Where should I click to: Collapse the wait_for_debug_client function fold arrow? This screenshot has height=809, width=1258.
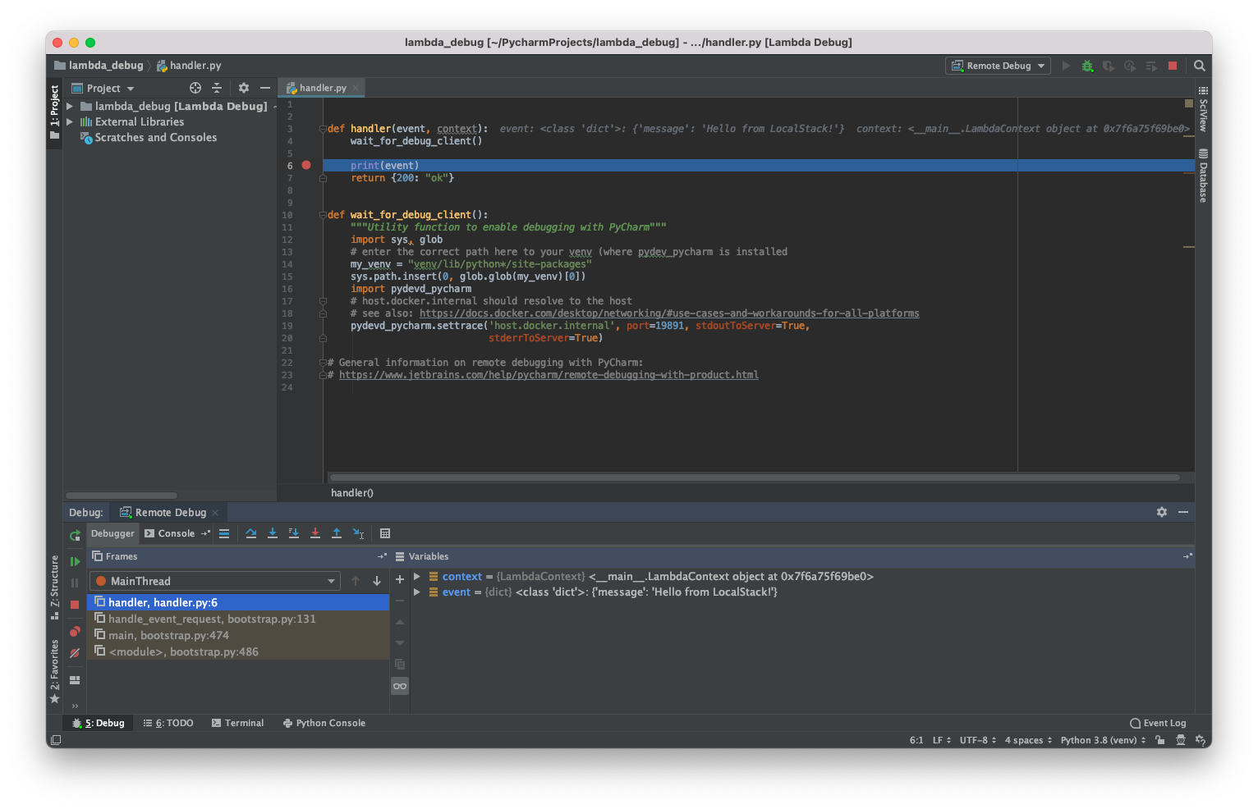tap(322, 214)
